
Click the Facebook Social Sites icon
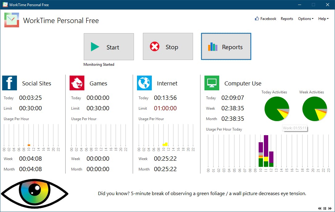(x=10, y=83)
